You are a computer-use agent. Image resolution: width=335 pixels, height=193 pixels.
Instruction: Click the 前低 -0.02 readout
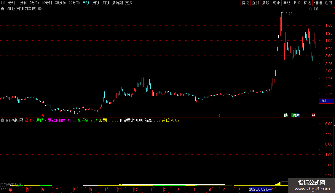[171, 121]
